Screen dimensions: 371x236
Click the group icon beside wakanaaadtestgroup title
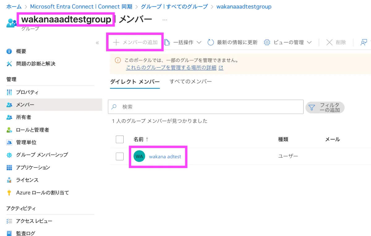point(11,23)
